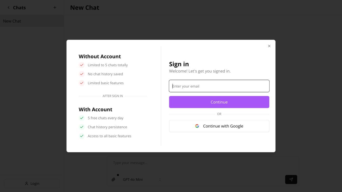
Task: Click the Chats sidebar heading
Action: (x=19, y=7)
